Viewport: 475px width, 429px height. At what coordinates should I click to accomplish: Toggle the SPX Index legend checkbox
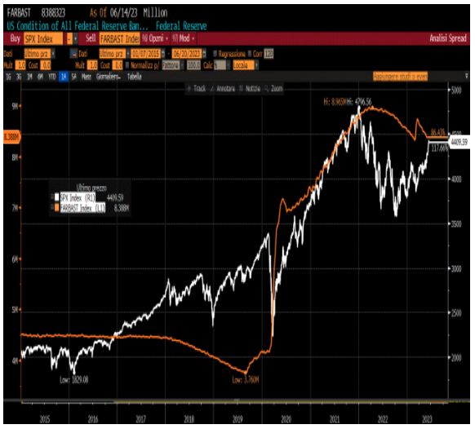coord(52,197)
